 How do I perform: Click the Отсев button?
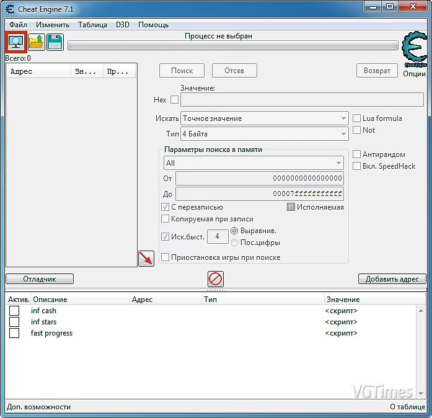[x=234, y=71]
